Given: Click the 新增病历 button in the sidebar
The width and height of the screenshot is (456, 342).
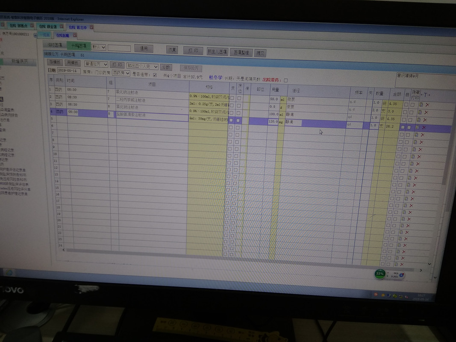Looking at the screenshot, I should [x=19, y=62].
